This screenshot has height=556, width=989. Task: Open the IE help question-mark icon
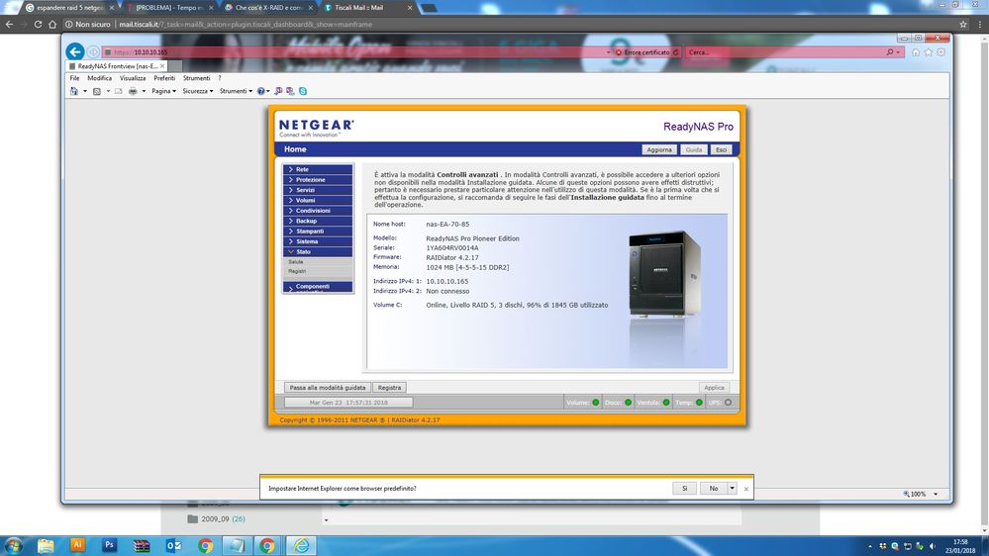tap(260, 91)
